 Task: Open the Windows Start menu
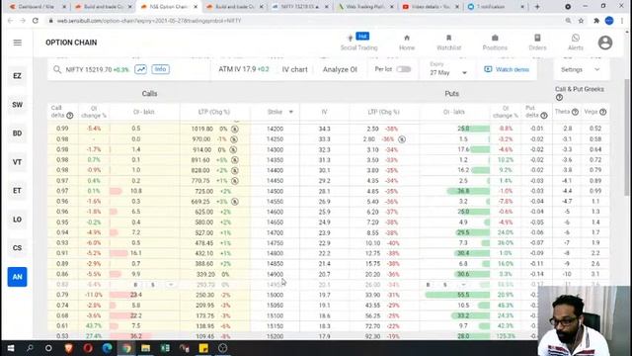(x=11, y=348)
